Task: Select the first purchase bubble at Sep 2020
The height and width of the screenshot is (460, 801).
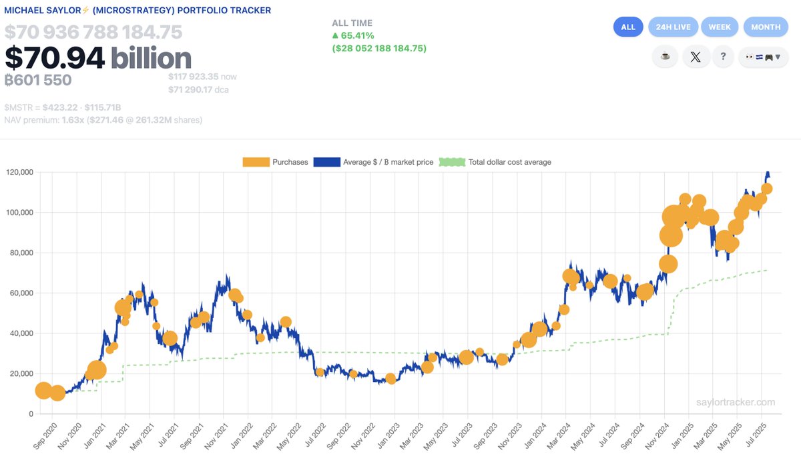Action: 43,391
